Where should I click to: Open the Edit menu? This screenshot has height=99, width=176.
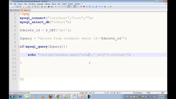[x=15, y=4]
